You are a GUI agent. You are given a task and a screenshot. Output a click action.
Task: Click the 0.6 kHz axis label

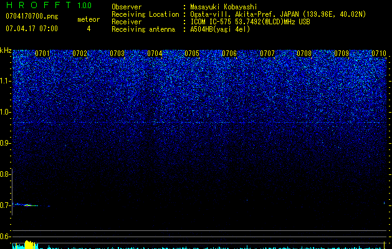point(5,237)
